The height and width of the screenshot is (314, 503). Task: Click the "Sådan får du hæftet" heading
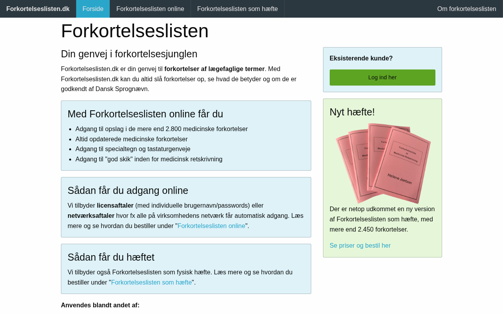[111, 257]
